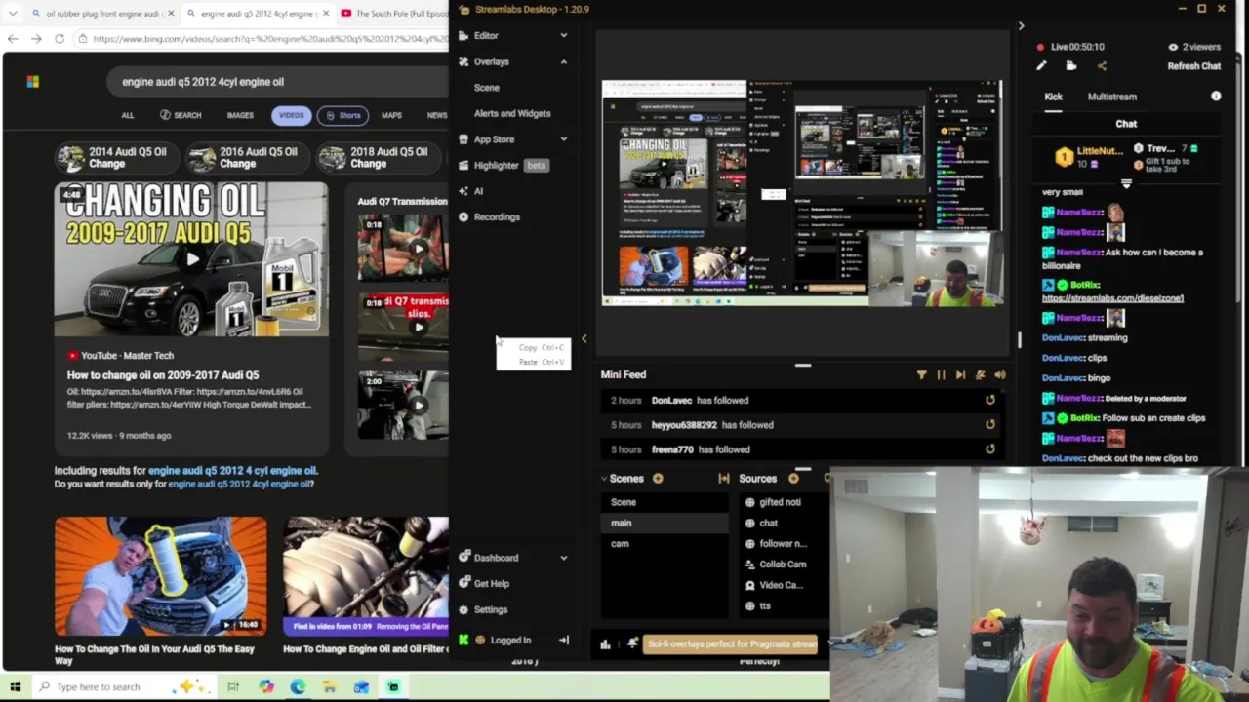1249x702 pixels.
Task: Open the Windows Start menu
Action: tap(16, 686)
